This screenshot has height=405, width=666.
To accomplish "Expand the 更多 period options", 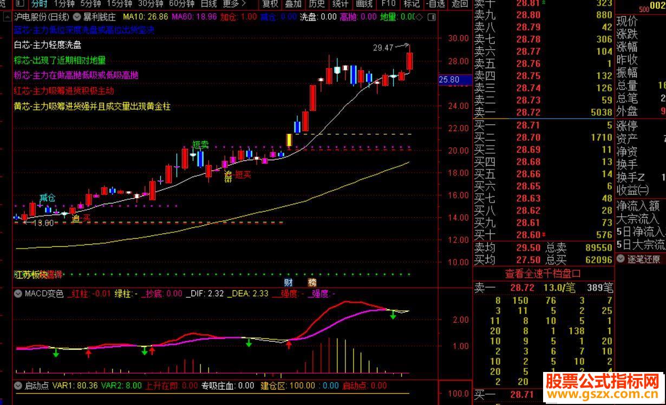I will coord(234,3).
